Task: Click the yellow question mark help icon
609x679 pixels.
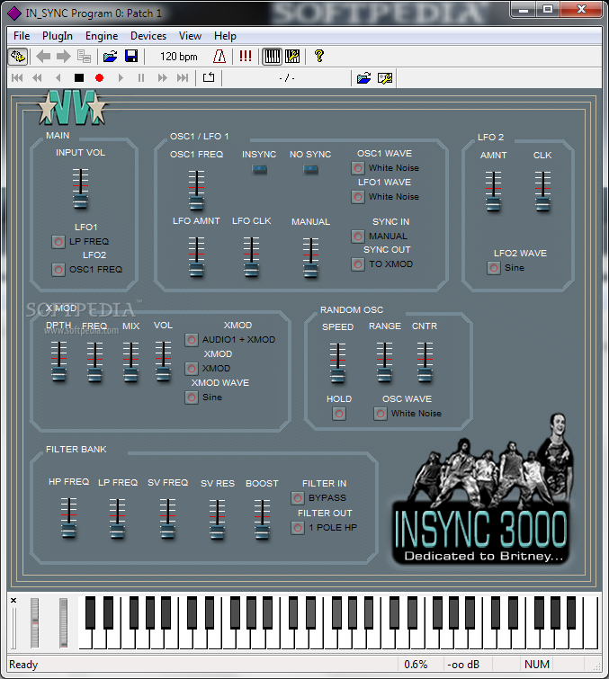Action: [319, 56]
